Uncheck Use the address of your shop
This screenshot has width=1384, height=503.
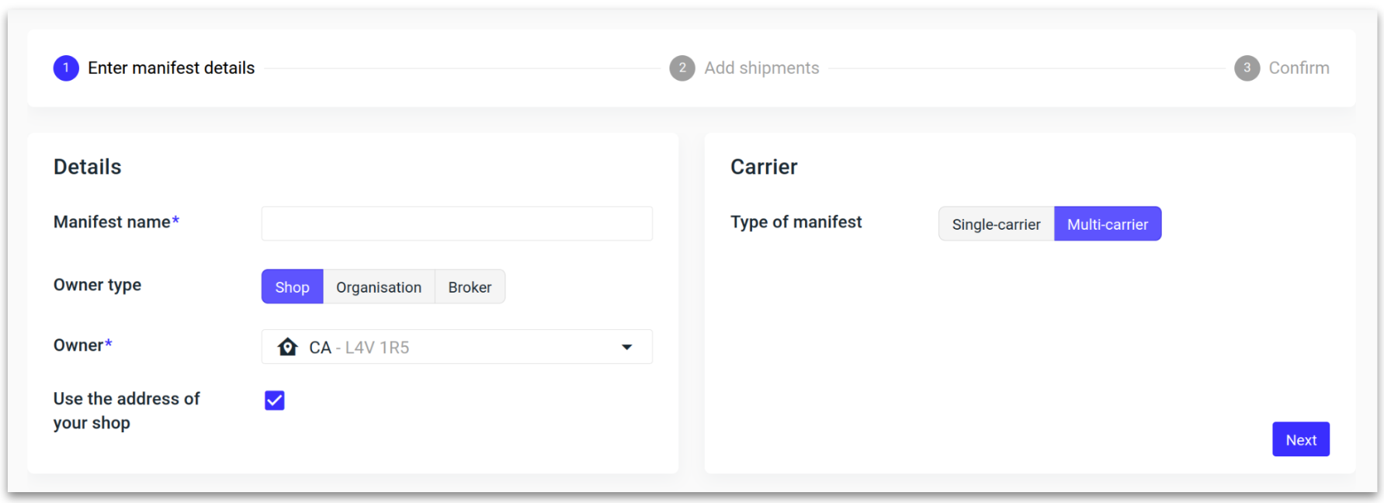pos(275,401)
